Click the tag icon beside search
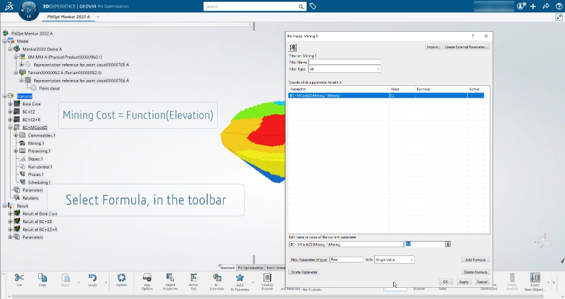 pos(313,6)
